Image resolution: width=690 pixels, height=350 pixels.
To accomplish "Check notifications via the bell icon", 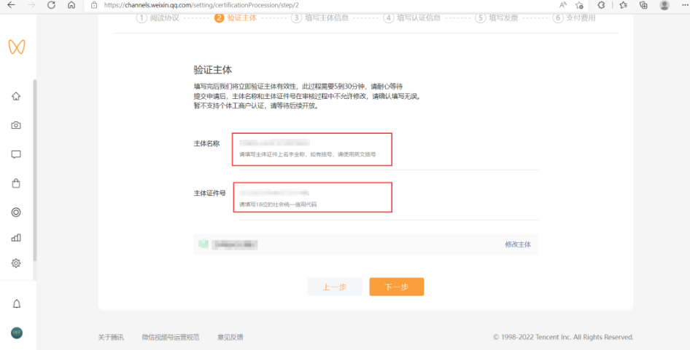I will pos(16,303).
